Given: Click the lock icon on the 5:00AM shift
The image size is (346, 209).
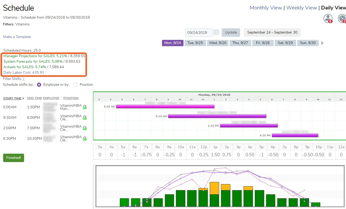Looking at the screenshot, I should [x=85, y=107].
